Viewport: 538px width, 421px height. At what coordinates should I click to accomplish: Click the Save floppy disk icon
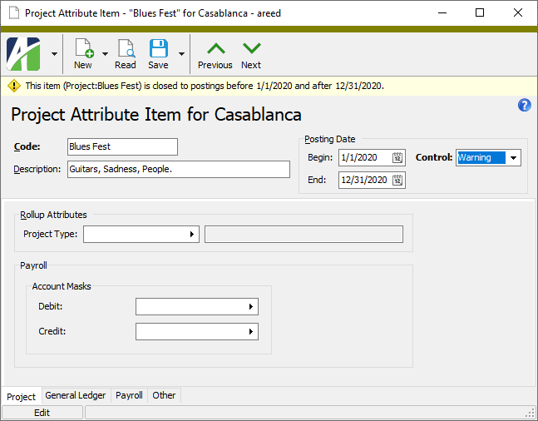158,49
